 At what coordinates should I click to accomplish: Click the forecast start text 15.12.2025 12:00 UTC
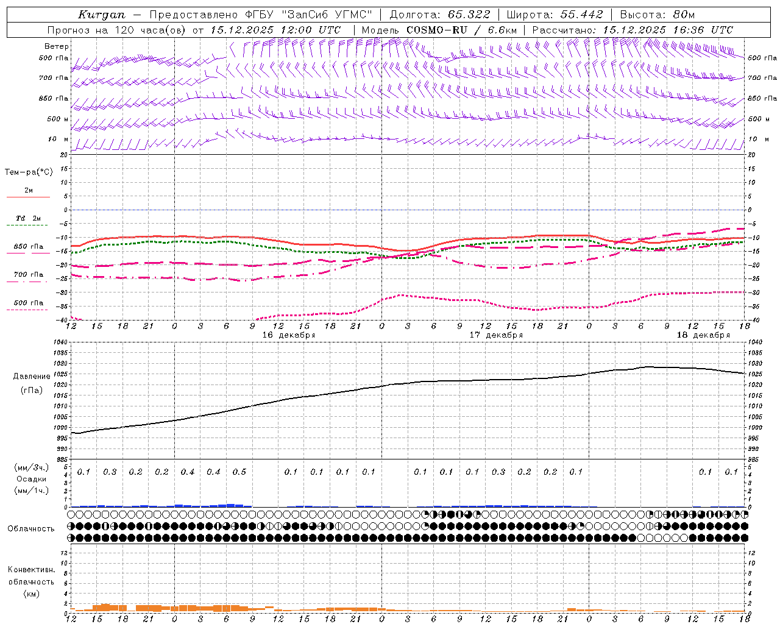click(275, 30)
